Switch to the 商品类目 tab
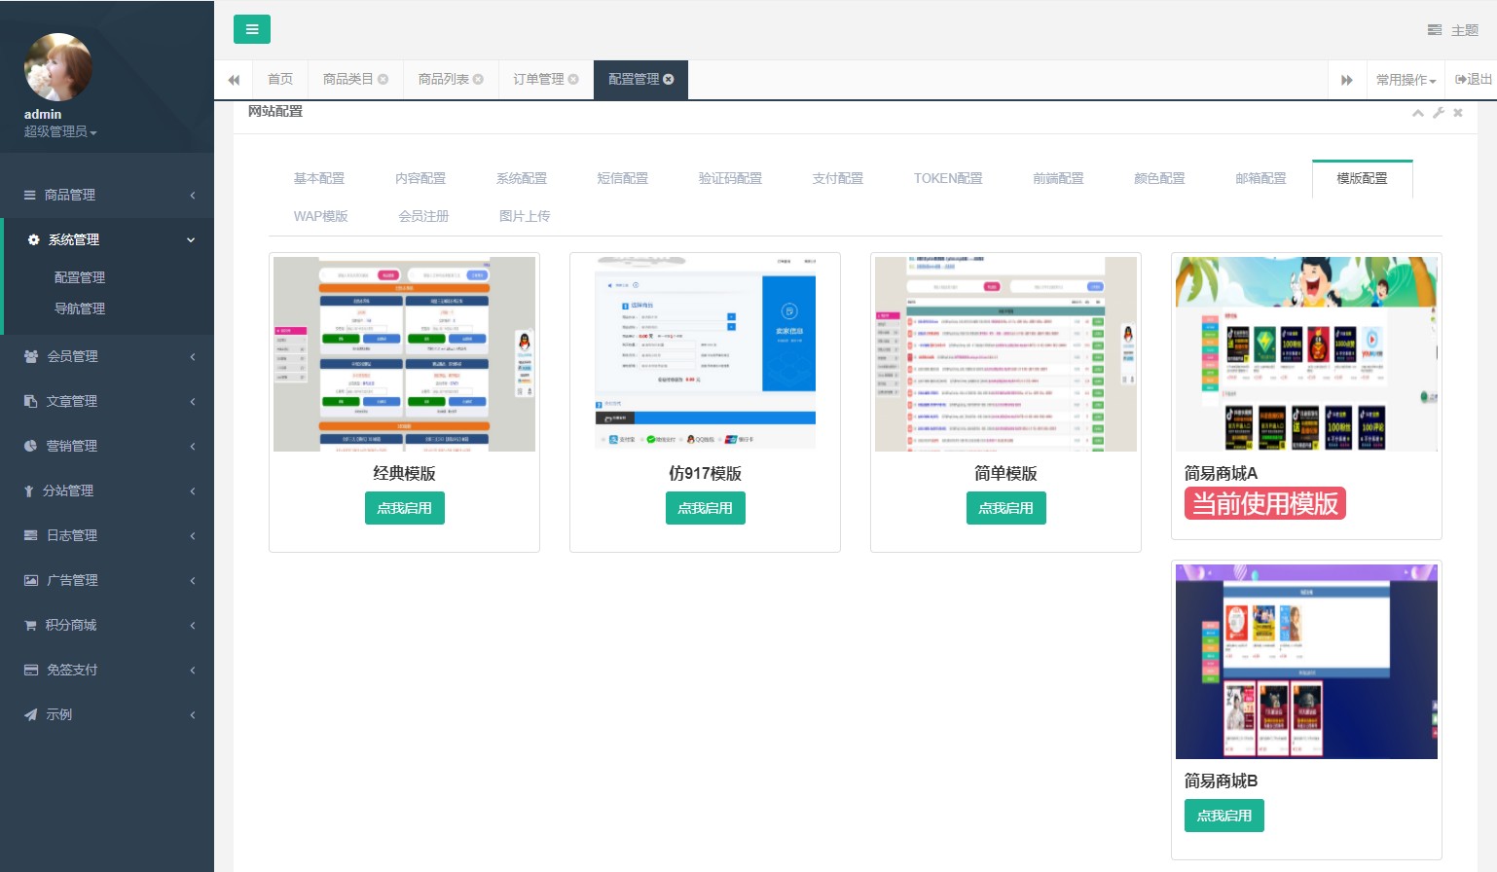This screenshot has height=872, width=1497. (348, 80)
